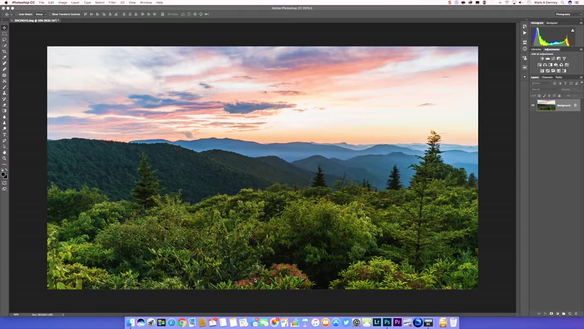Enable the Auto-Select checkbox
The width and height of the screenshot is (584, 329).
[x=17, y=14]
